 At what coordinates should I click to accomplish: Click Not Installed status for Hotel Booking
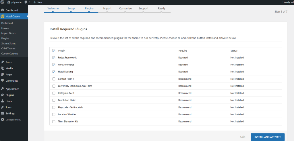pos(237,72)
